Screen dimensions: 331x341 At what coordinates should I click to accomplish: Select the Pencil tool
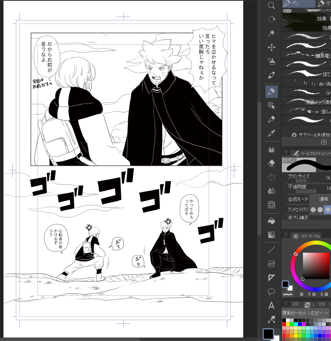point(271,119)
